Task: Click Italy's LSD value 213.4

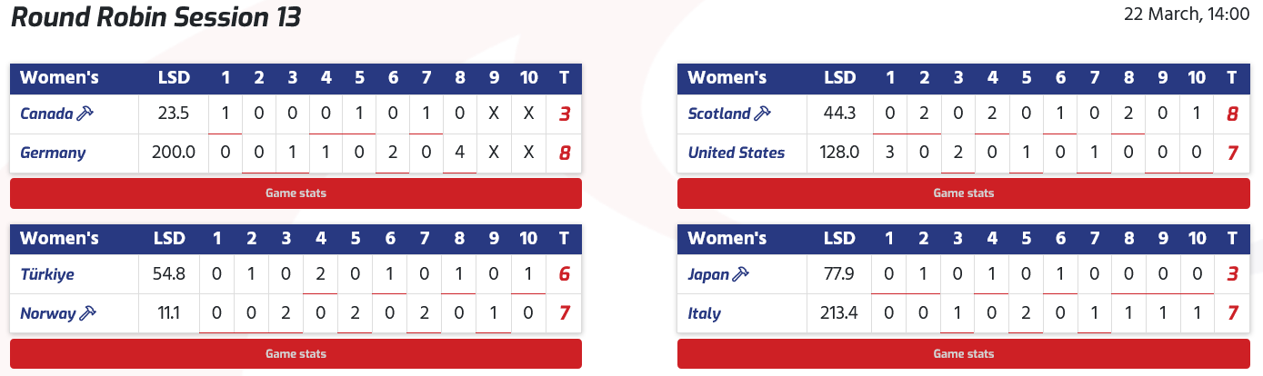Action: (x=839, y=313)
